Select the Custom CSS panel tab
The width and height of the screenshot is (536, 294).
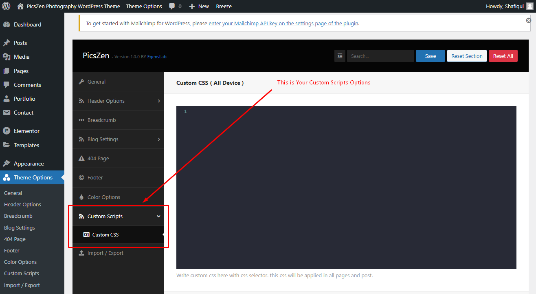point(118,234)
